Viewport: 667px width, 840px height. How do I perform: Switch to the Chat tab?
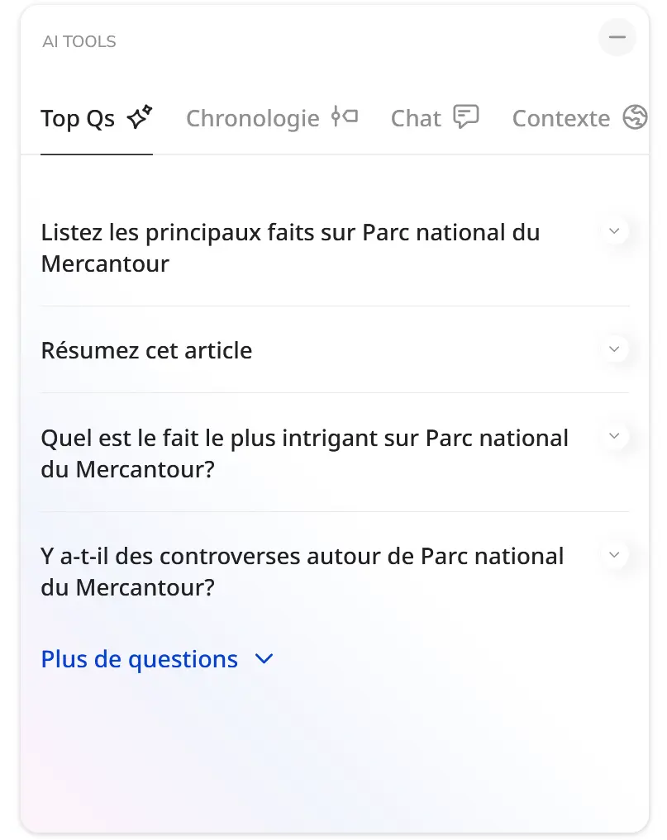[x=435, y=118]
